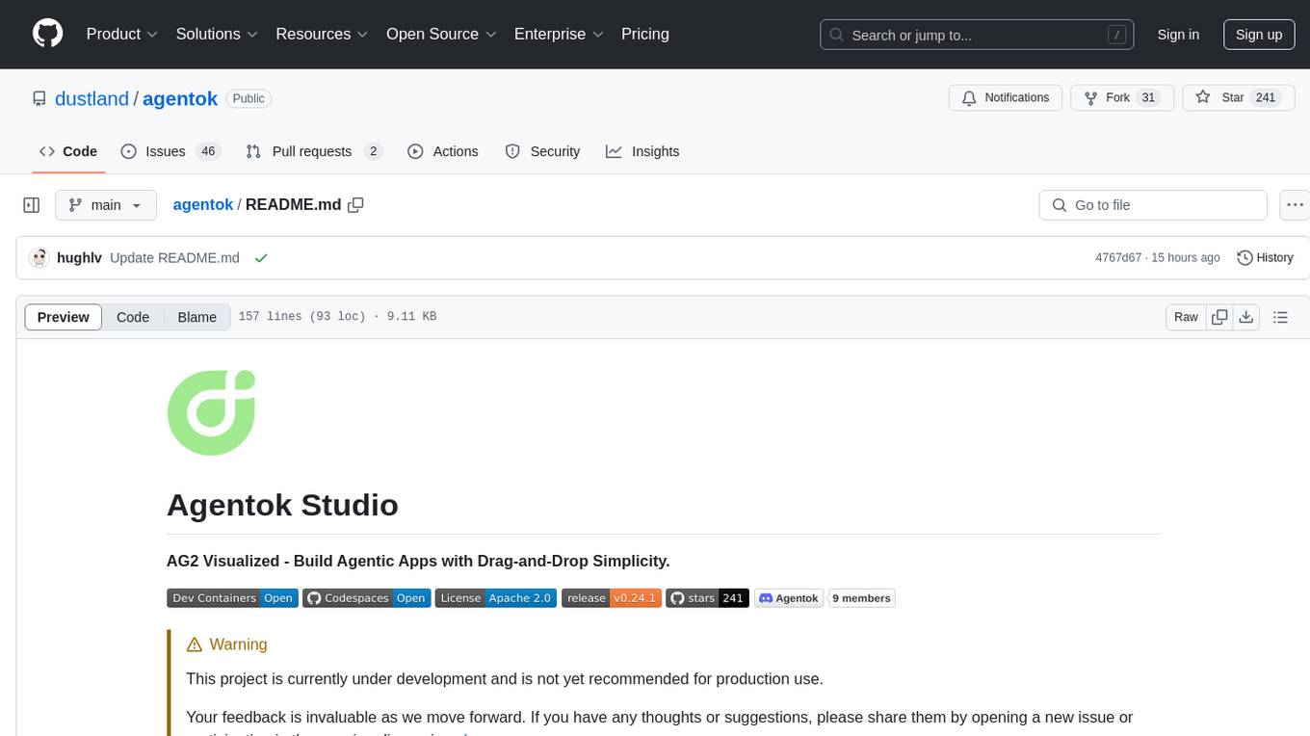Expand the Product menu

tap(122, 34)
